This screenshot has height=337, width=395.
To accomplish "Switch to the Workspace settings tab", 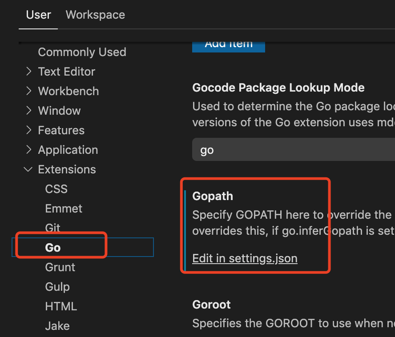I will 95,15.
